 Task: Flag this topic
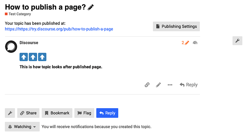84,113
